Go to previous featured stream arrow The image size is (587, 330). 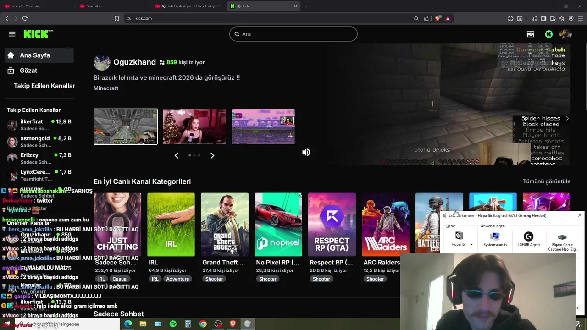pos(176,155)
